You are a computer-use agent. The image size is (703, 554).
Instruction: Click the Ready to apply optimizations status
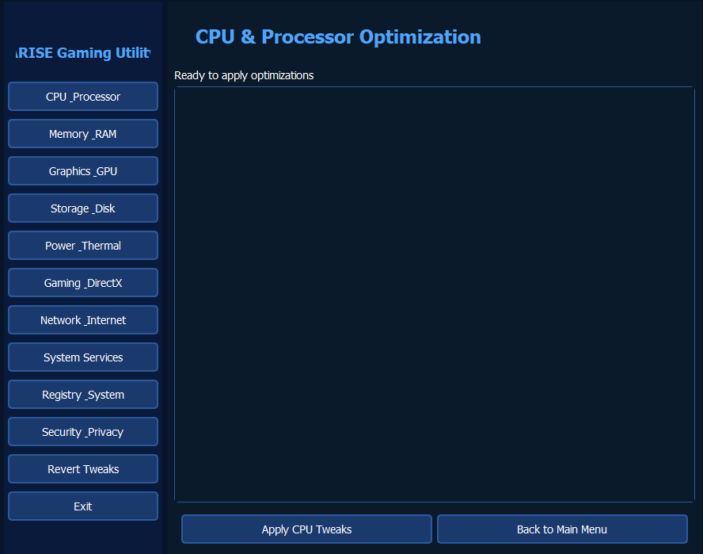click(244, 75)
